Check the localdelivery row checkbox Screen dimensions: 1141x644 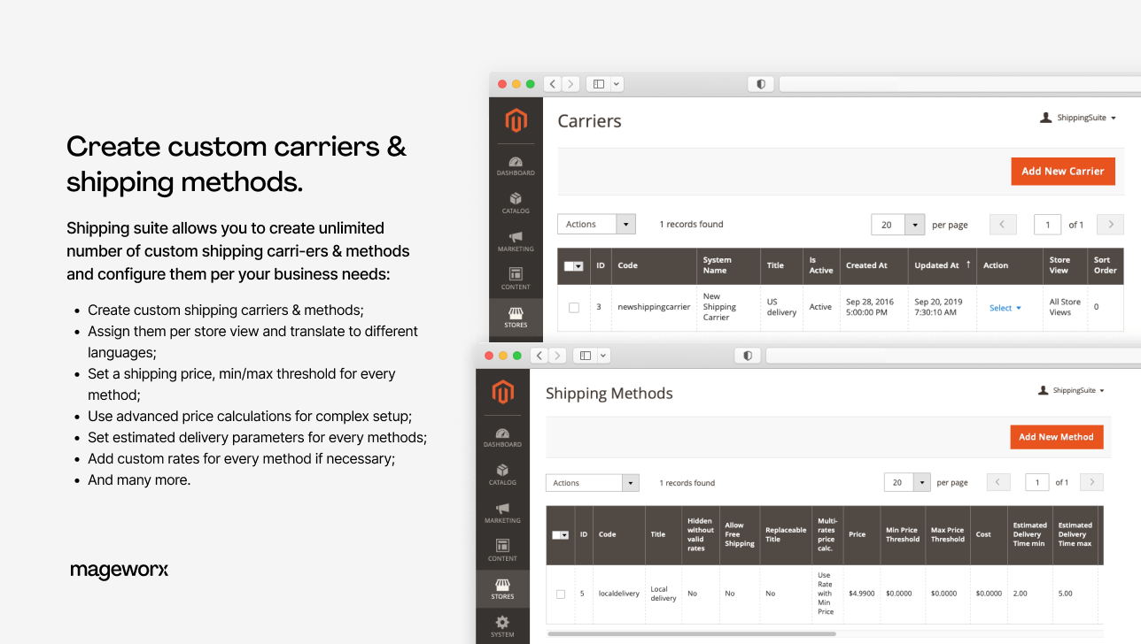click(561, 594)
